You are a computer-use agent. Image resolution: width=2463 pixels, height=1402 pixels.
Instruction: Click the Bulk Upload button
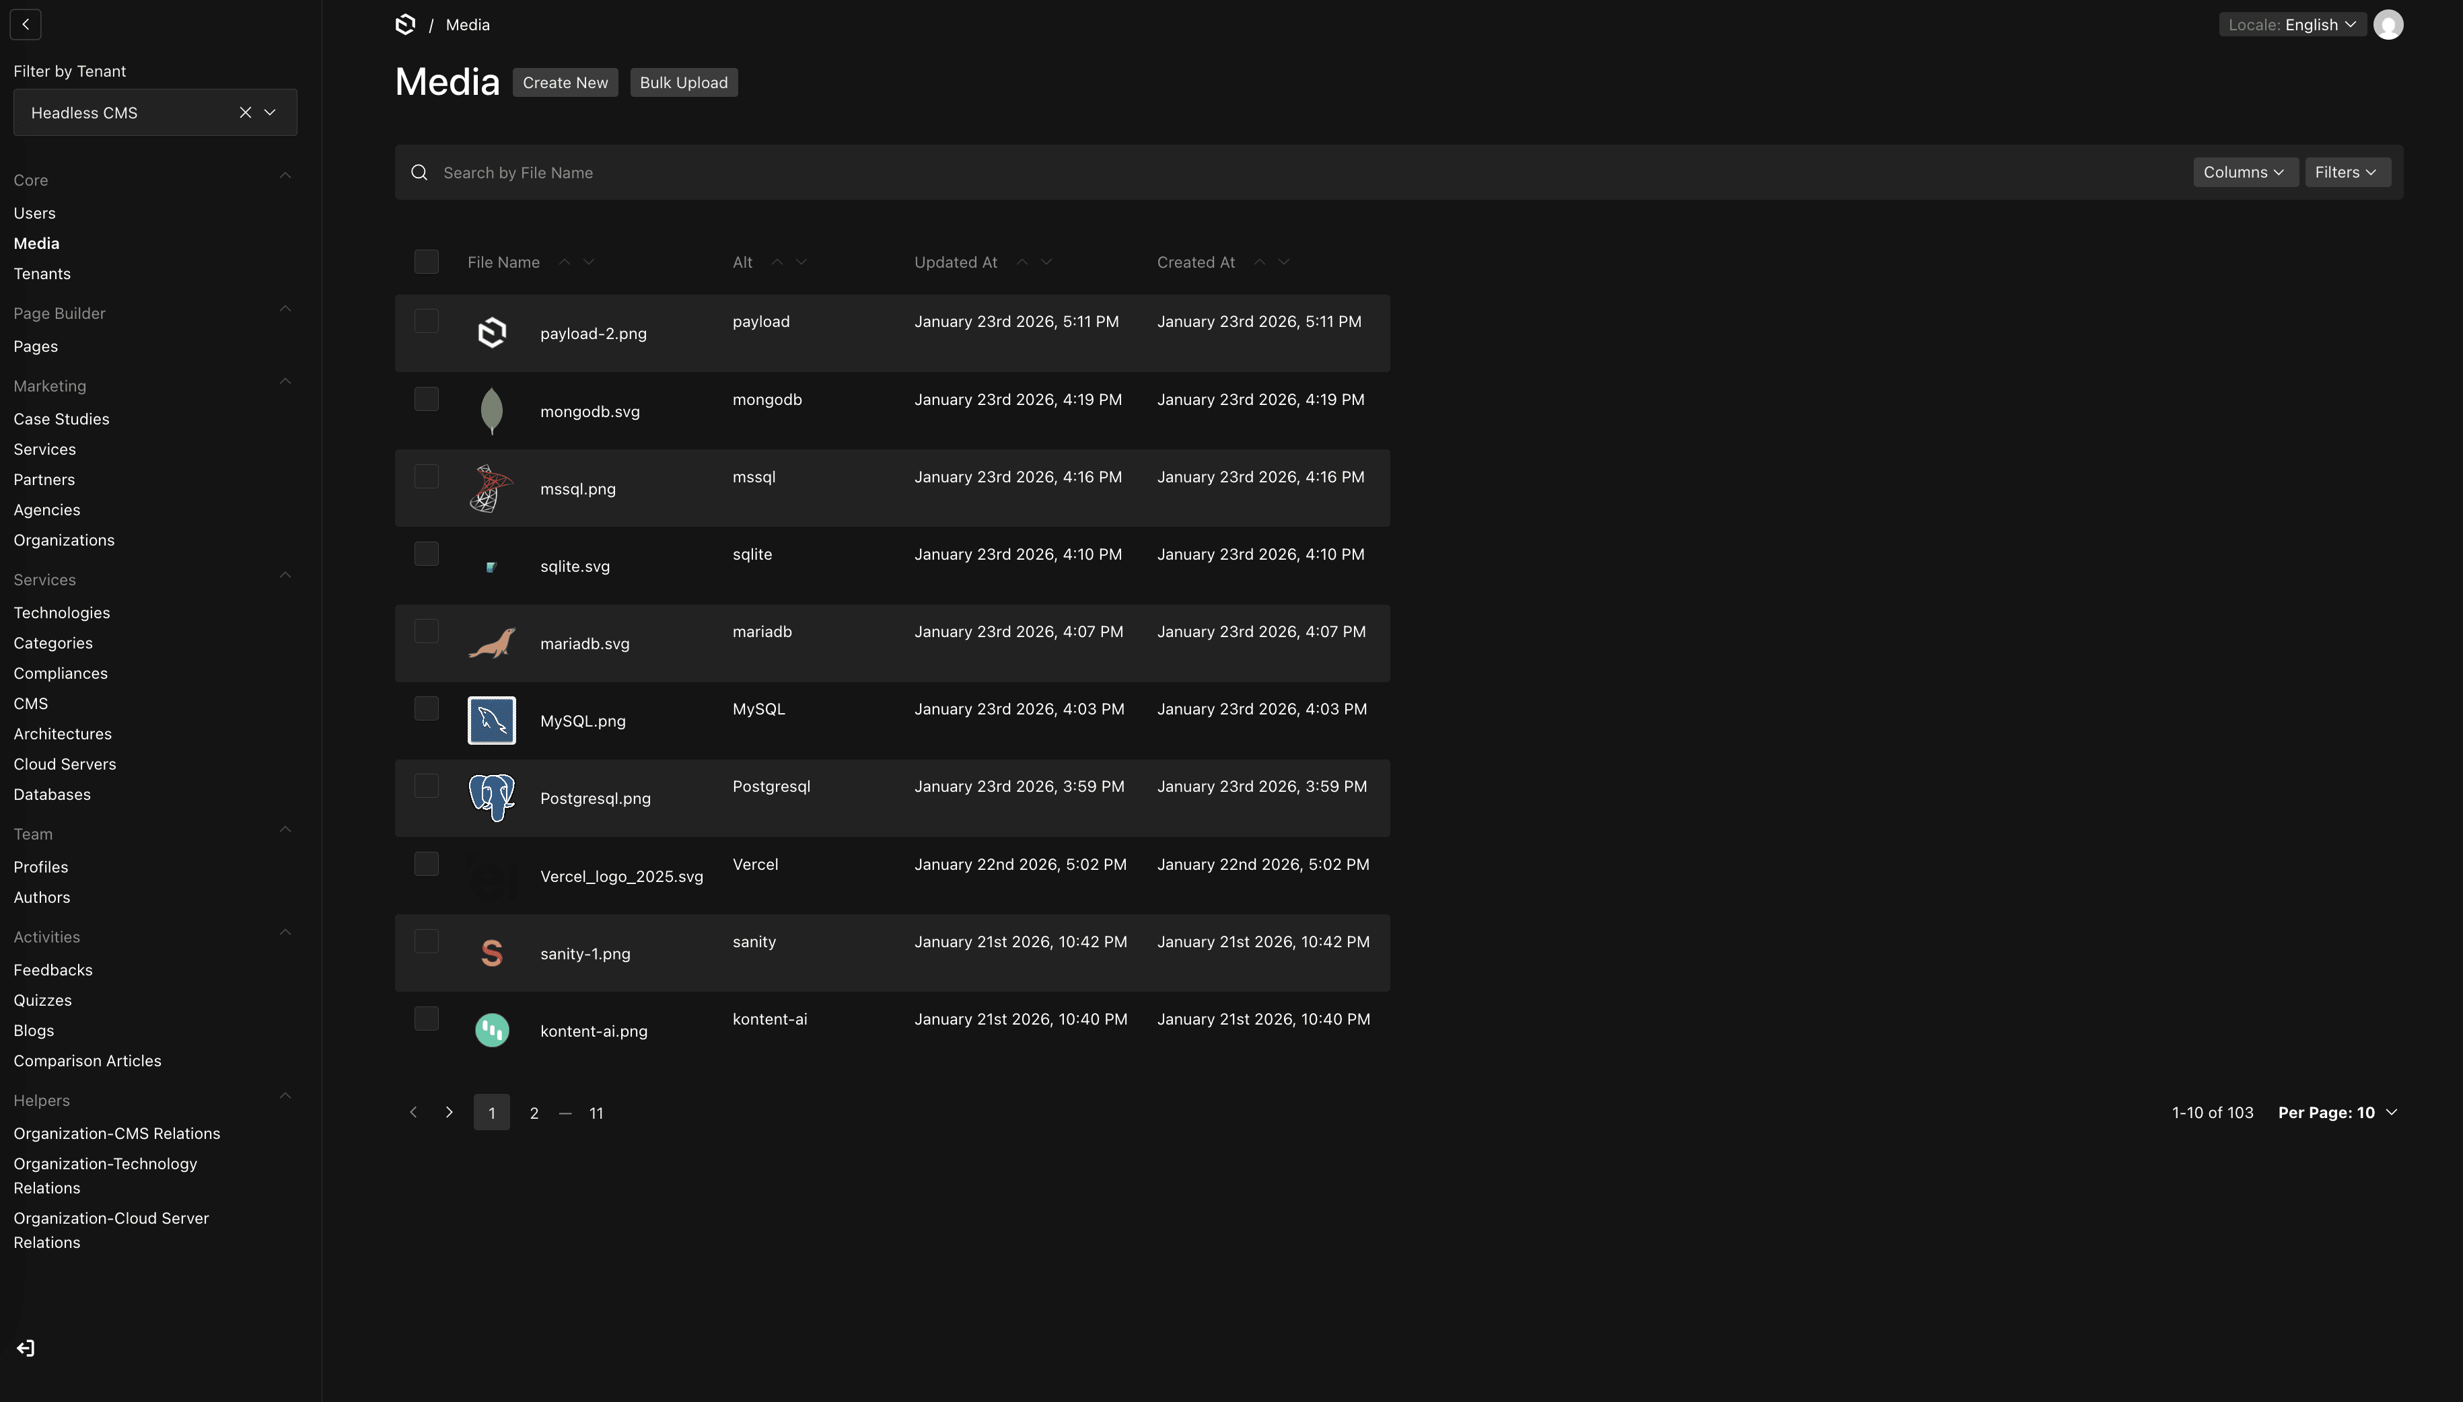coord(683,83)
